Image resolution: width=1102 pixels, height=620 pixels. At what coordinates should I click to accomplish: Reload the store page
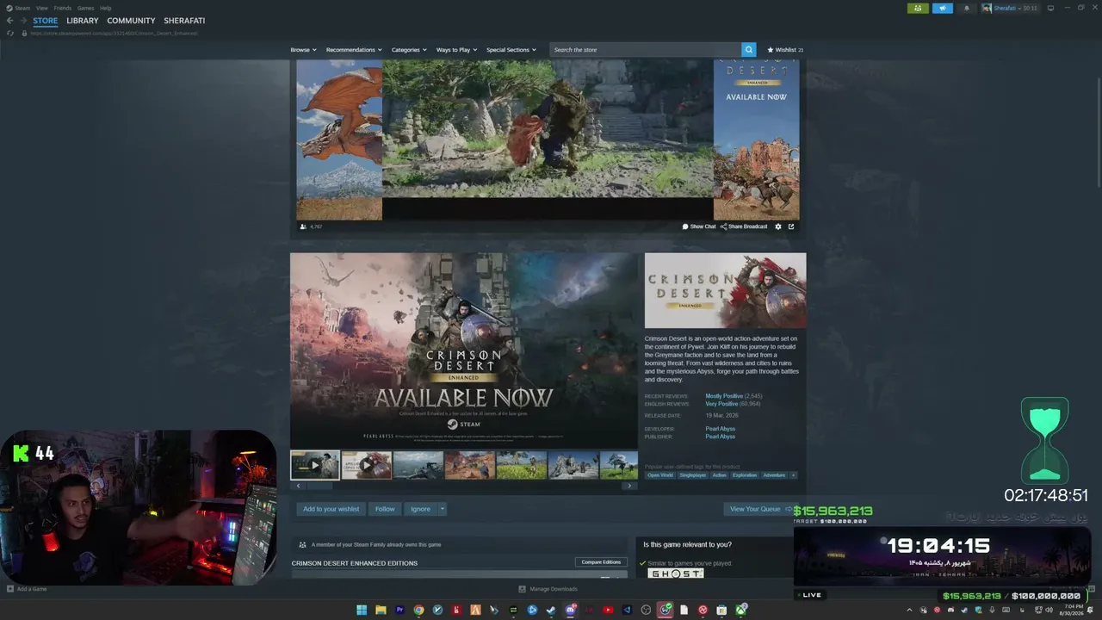pos(10,34)
